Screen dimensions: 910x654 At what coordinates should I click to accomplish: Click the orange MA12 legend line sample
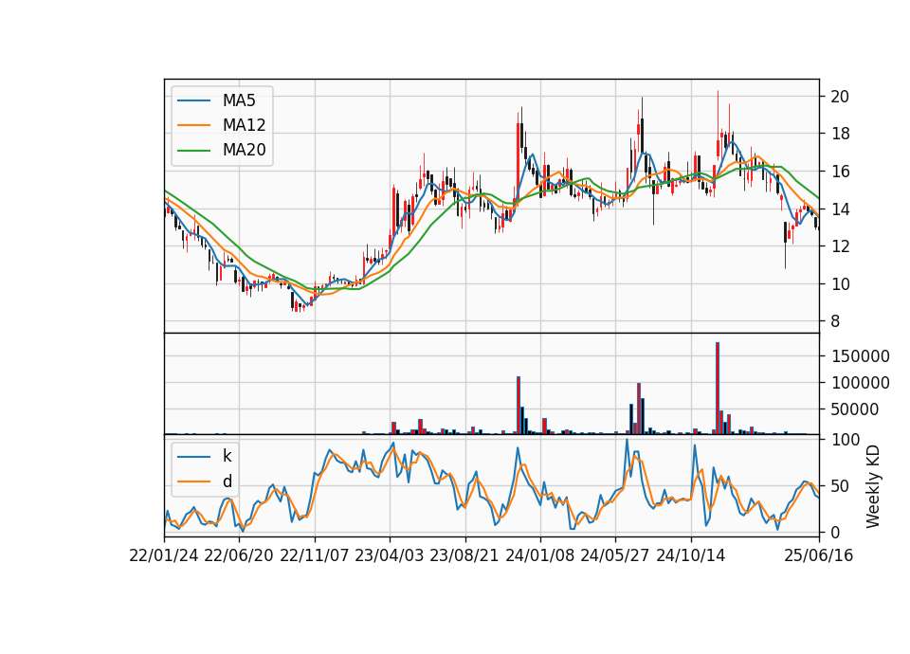tap(193, 125)
